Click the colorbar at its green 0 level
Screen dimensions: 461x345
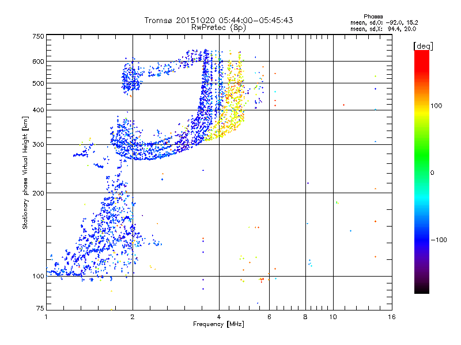(422, 172)
